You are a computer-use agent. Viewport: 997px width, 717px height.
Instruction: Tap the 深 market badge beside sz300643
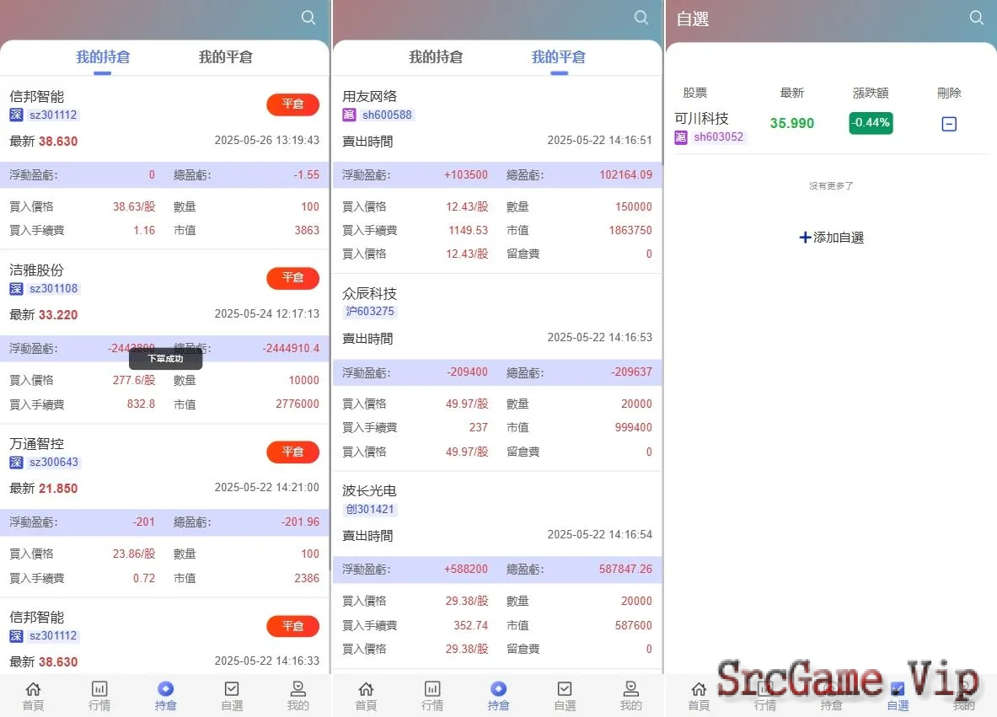pyautogui.click(x=17, y=462)
